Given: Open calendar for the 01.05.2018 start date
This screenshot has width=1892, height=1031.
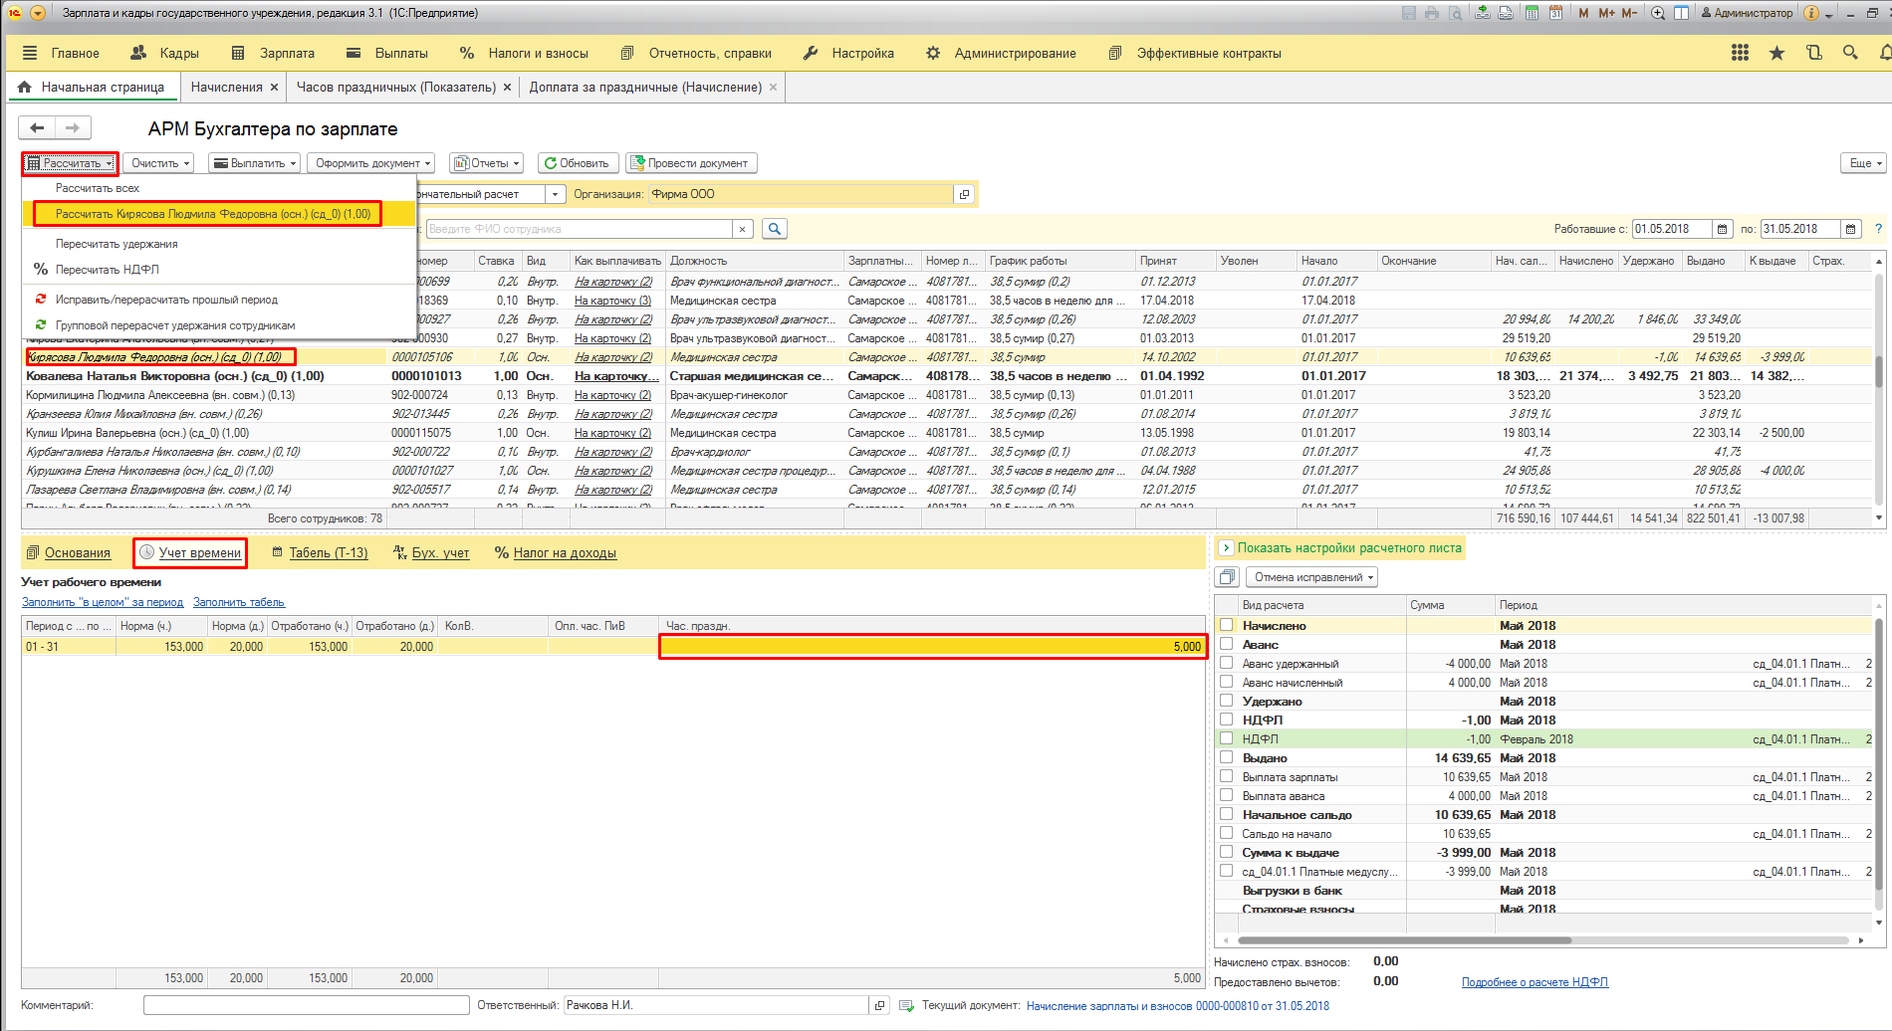Looking at the screenshot, I should pos(1722,229).
